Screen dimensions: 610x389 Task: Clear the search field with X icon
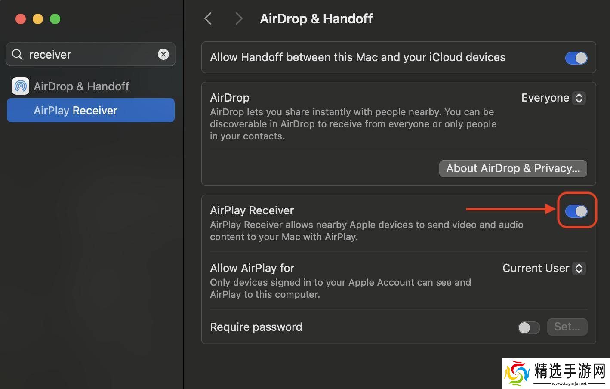click(163, 54)
